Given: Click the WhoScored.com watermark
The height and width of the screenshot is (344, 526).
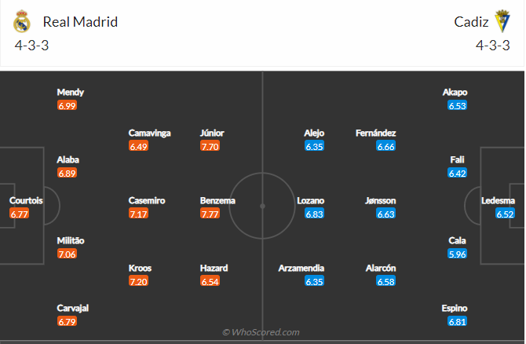Looking at the screenshot, I should [261, 332].
